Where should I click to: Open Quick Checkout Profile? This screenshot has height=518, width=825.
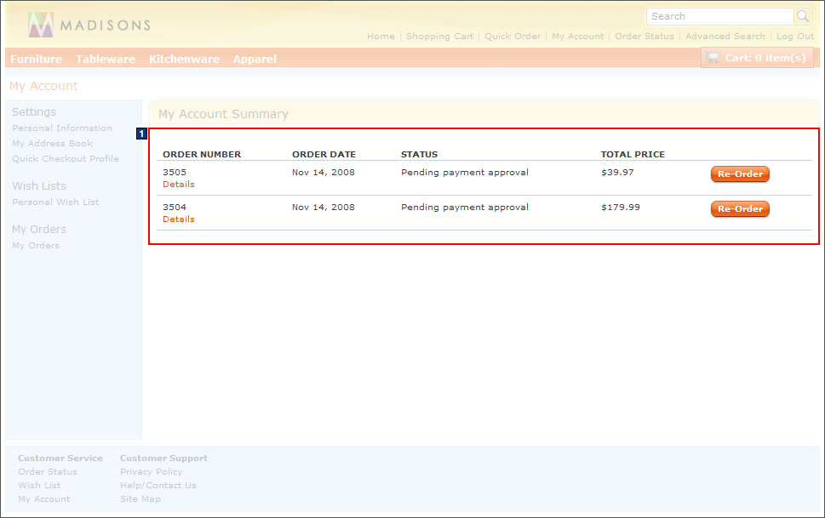[66, 159]
